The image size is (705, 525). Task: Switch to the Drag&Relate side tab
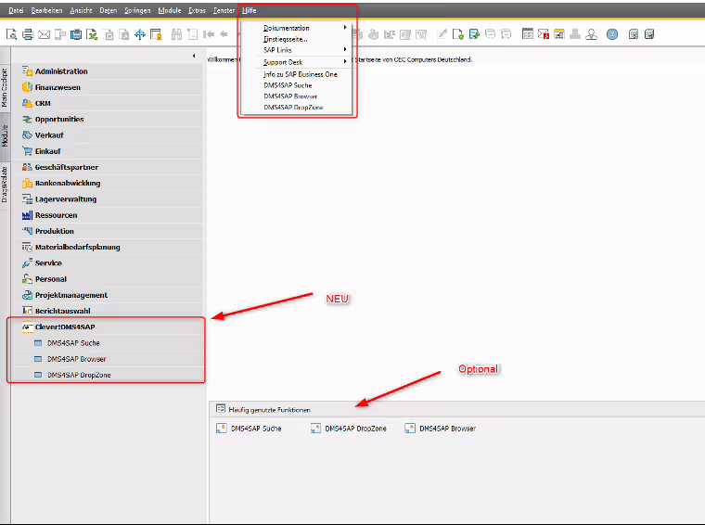5,184
